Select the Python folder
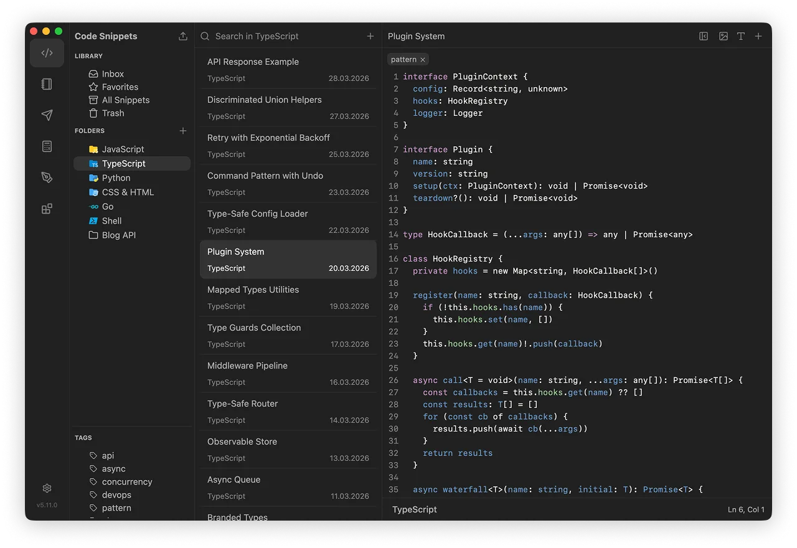This screenshot has width=797, height=548. pos(132,177)
